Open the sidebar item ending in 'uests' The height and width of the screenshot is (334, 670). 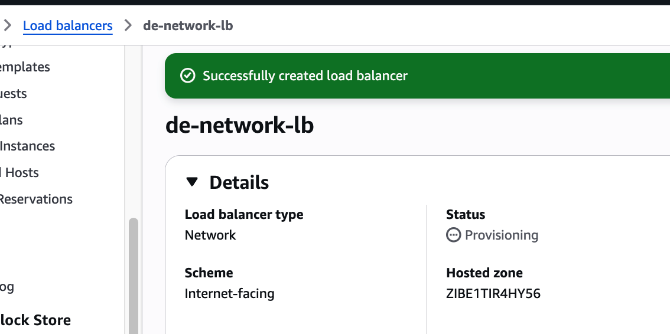click(14, 93)
